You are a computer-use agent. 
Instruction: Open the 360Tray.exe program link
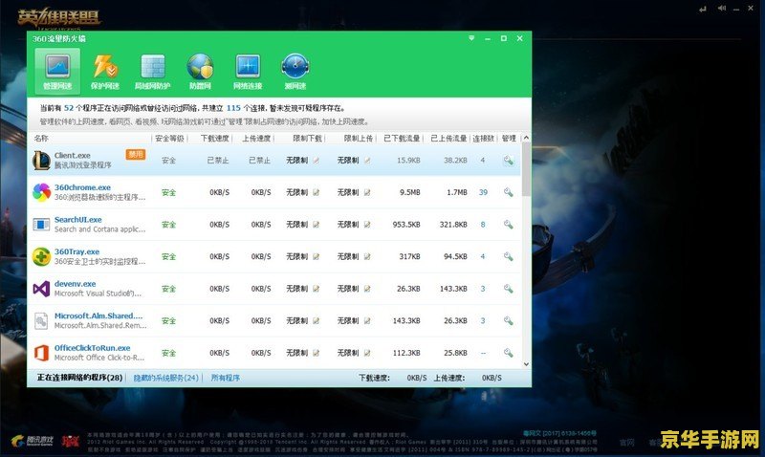(x=77, y=251)
